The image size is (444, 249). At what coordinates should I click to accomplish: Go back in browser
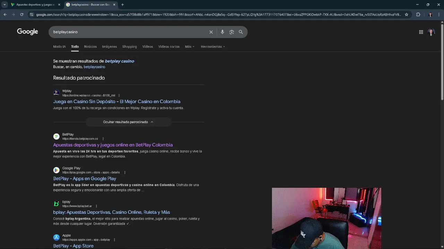5,15
